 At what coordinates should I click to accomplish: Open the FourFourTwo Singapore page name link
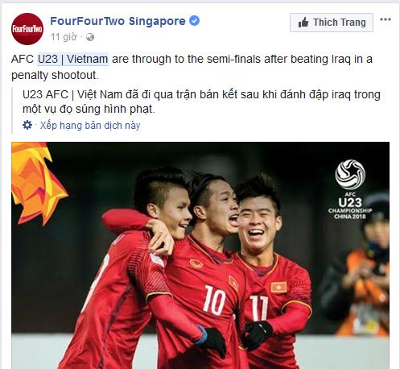118,21
